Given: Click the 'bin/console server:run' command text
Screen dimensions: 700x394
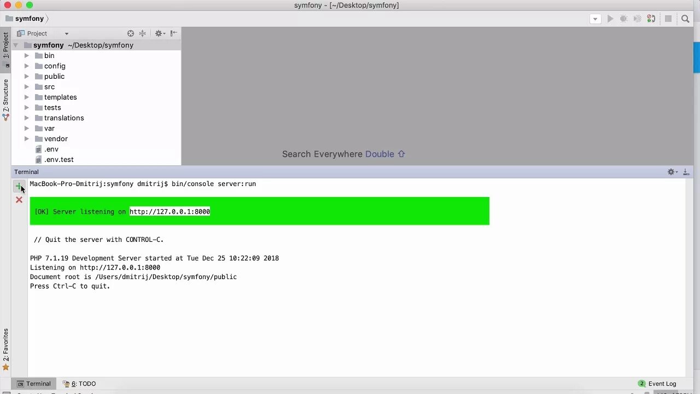Looking at the screenshot, I should click(x=214, y=184).
